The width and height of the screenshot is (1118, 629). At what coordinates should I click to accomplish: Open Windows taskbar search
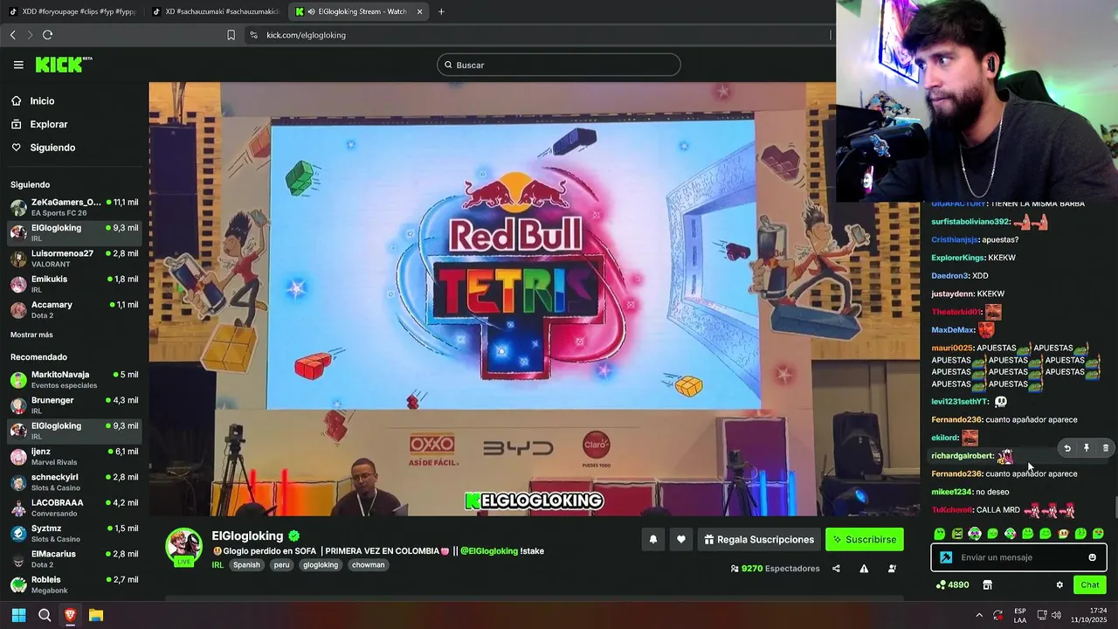click(x=45, y=615)
